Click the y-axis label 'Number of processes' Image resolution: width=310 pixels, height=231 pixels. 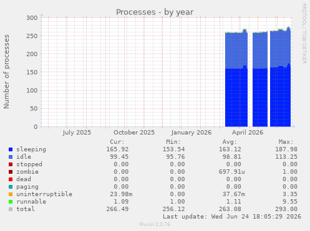pyautogui.click(x=7, y=72)
